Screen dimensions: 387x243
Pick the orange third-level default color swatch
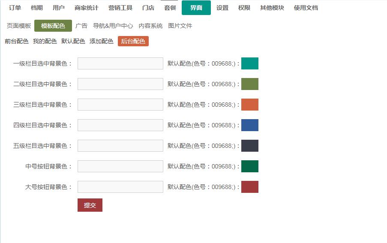(249, 105)
